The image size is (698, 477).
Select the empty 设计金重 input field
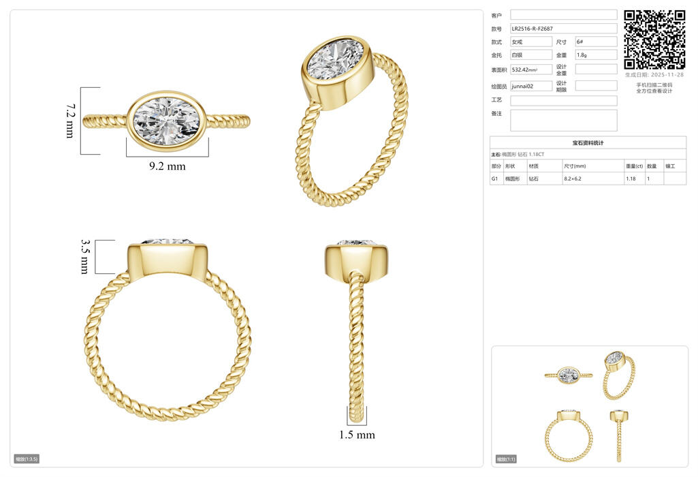pos(596,70)
